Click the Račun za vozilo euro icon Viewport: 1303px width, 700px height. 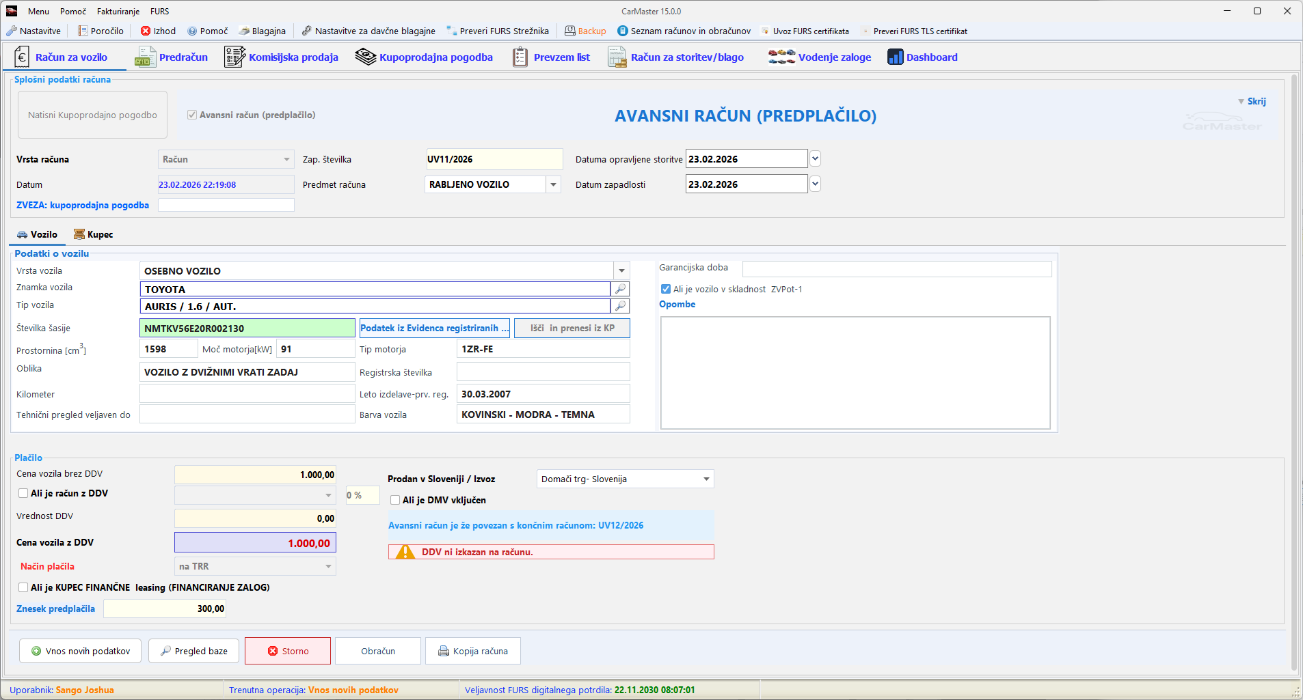pos(22,57)
